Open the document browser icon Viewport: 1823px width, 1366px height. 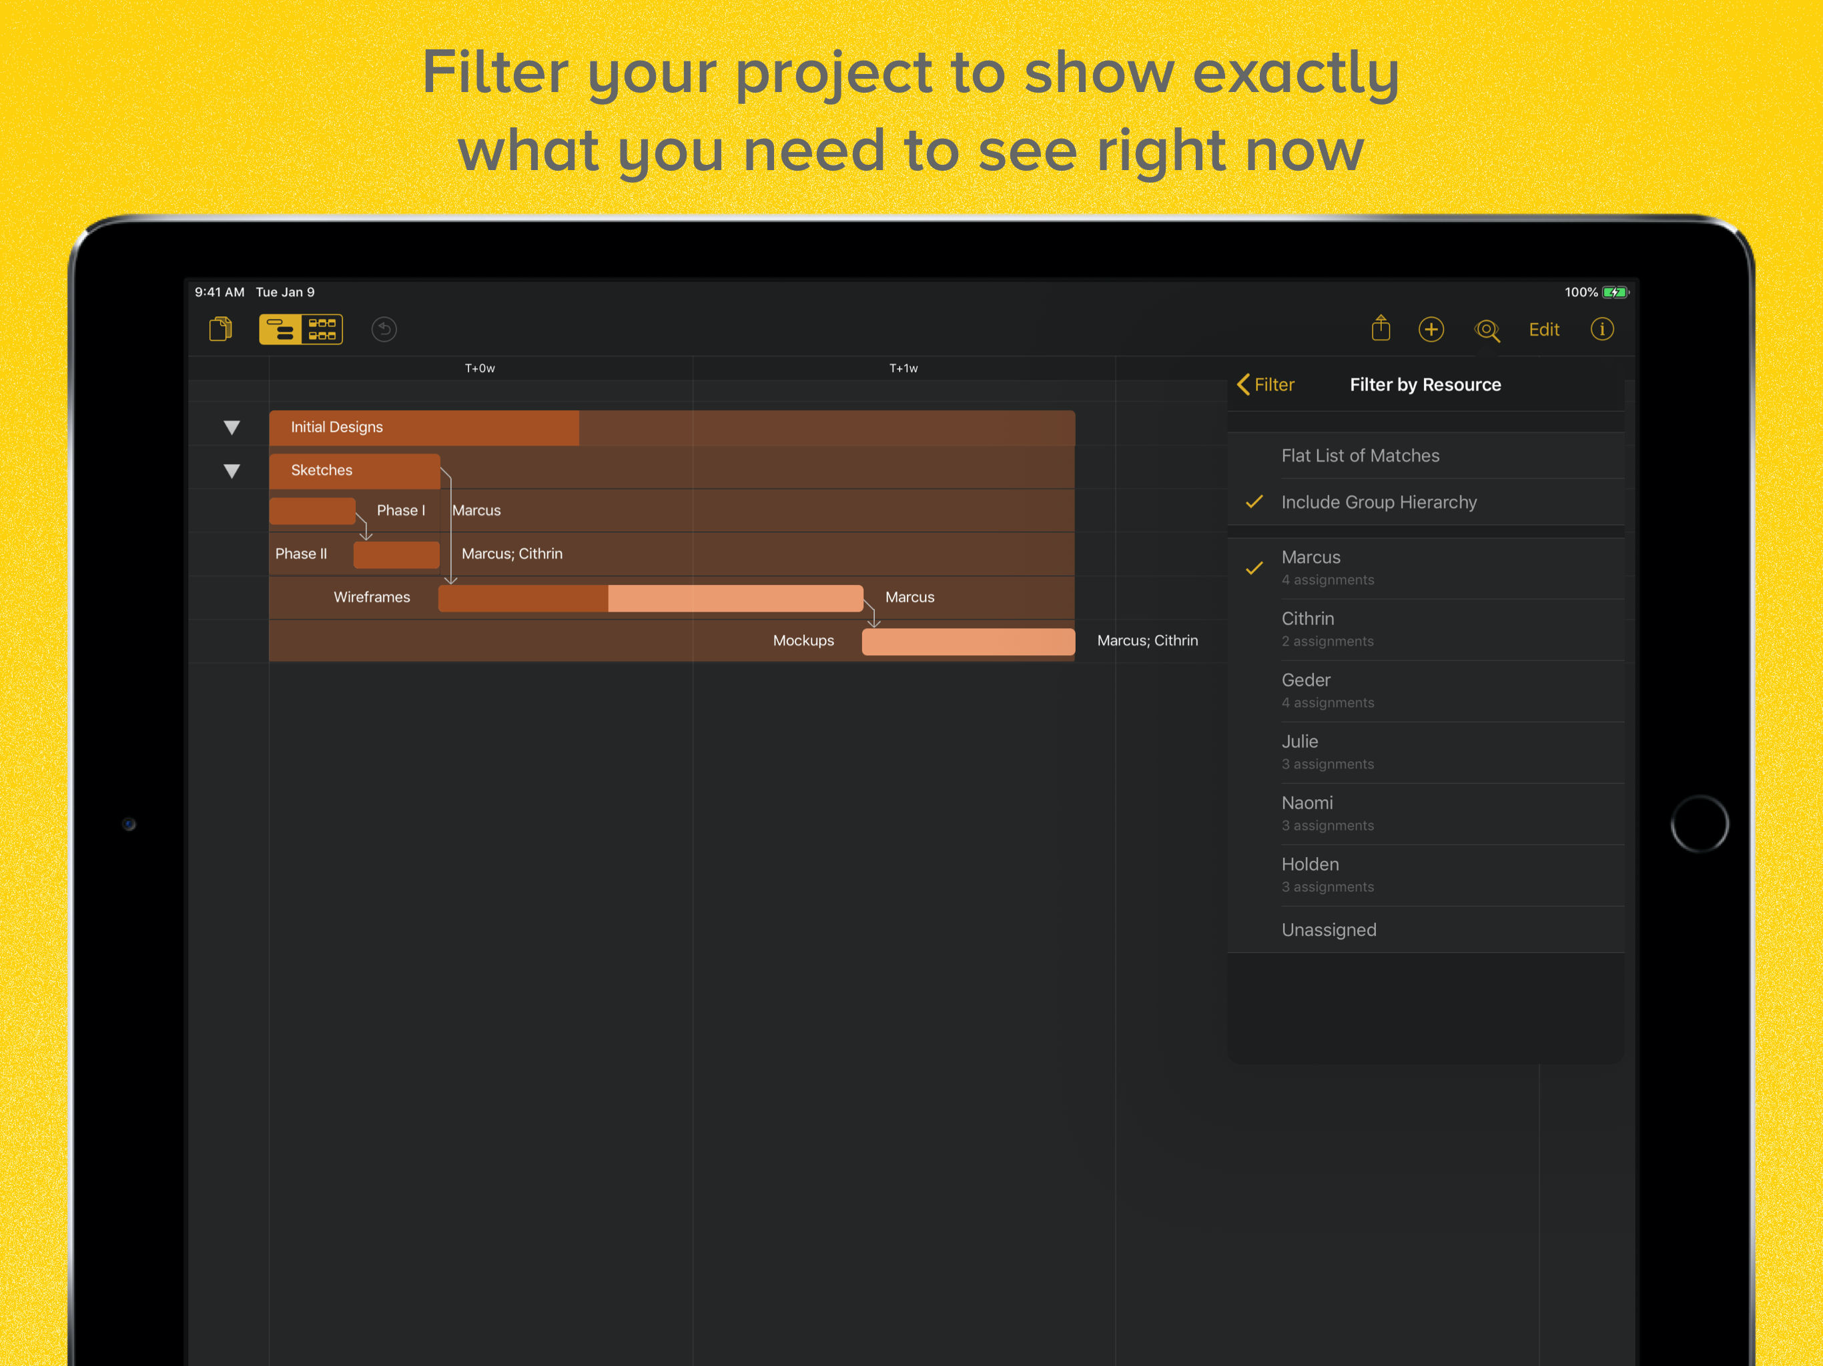220,329
